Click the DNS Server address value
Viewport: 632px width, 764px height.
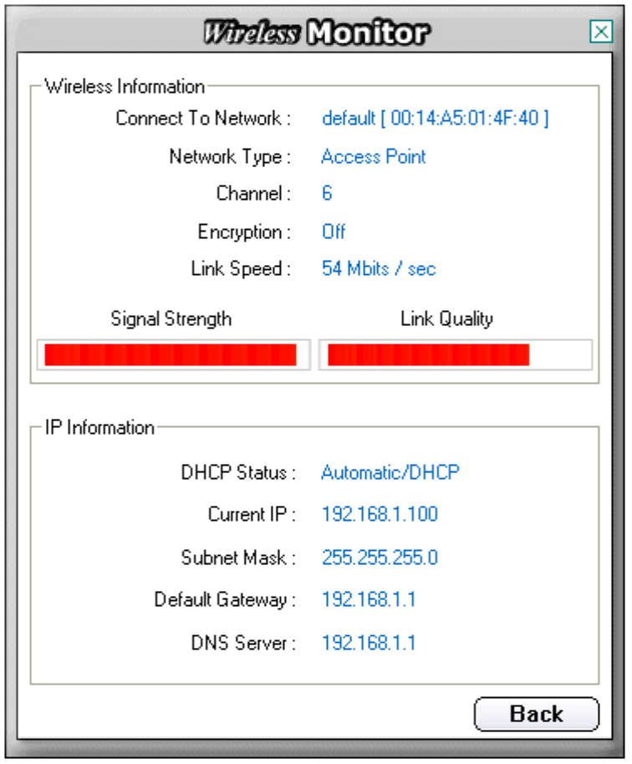coord(369,643)
